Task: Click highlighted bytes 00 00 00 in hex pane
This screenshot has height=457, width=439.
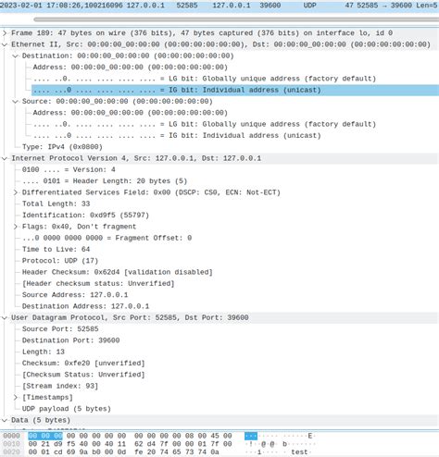Action: (x=45, y=436)
